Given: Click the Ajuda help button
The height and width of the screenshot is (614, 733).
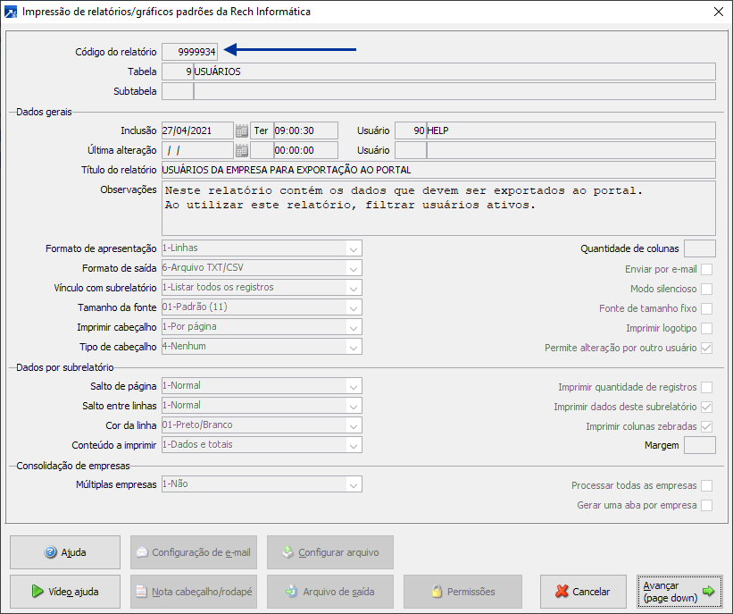Looking at the screenshot, I should point(64,552).
